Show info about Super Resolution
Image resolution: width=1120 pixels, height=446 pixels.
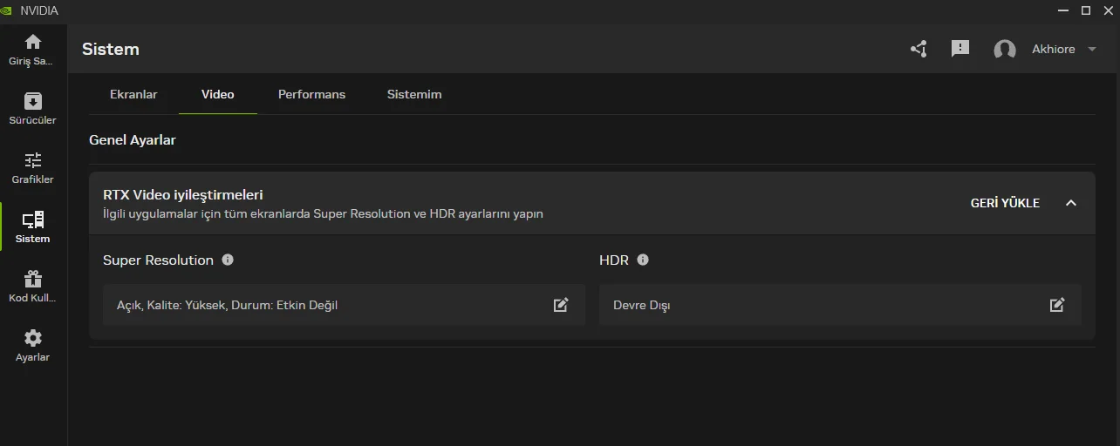point(228,260)
